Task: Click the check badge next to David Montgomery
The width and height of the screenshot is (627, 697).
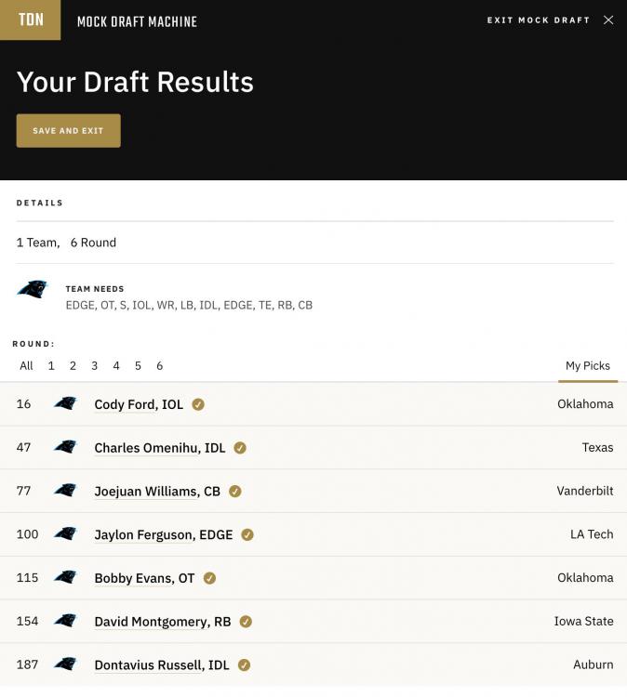Action: (x=246, y=622)
